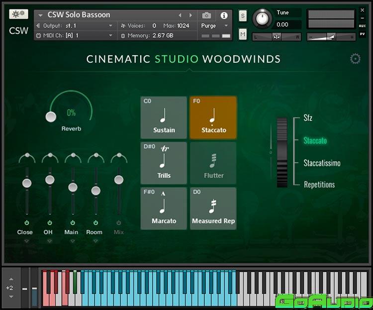Disable the Room mic power button
Screen dimensions: 373x310
[95, 222]
